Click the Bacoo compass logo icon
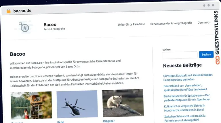The height and width of the screenshot is (123, 221). 24,27
